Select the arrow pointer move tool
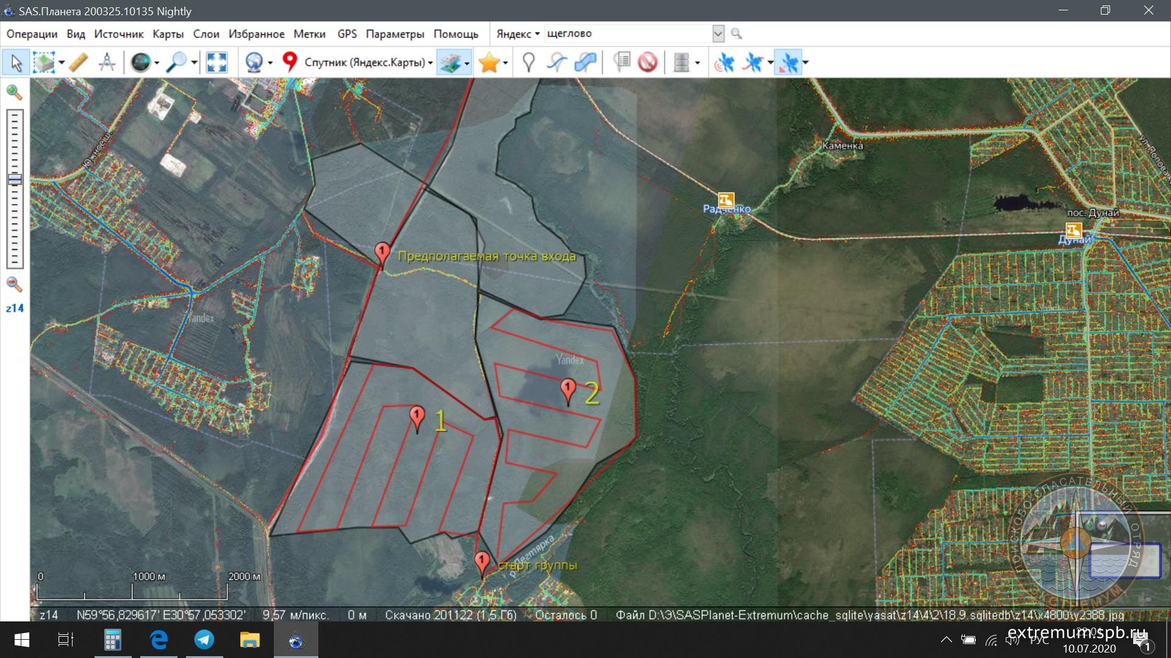Viewport: 1171px width, 658px height. point(16,62)
